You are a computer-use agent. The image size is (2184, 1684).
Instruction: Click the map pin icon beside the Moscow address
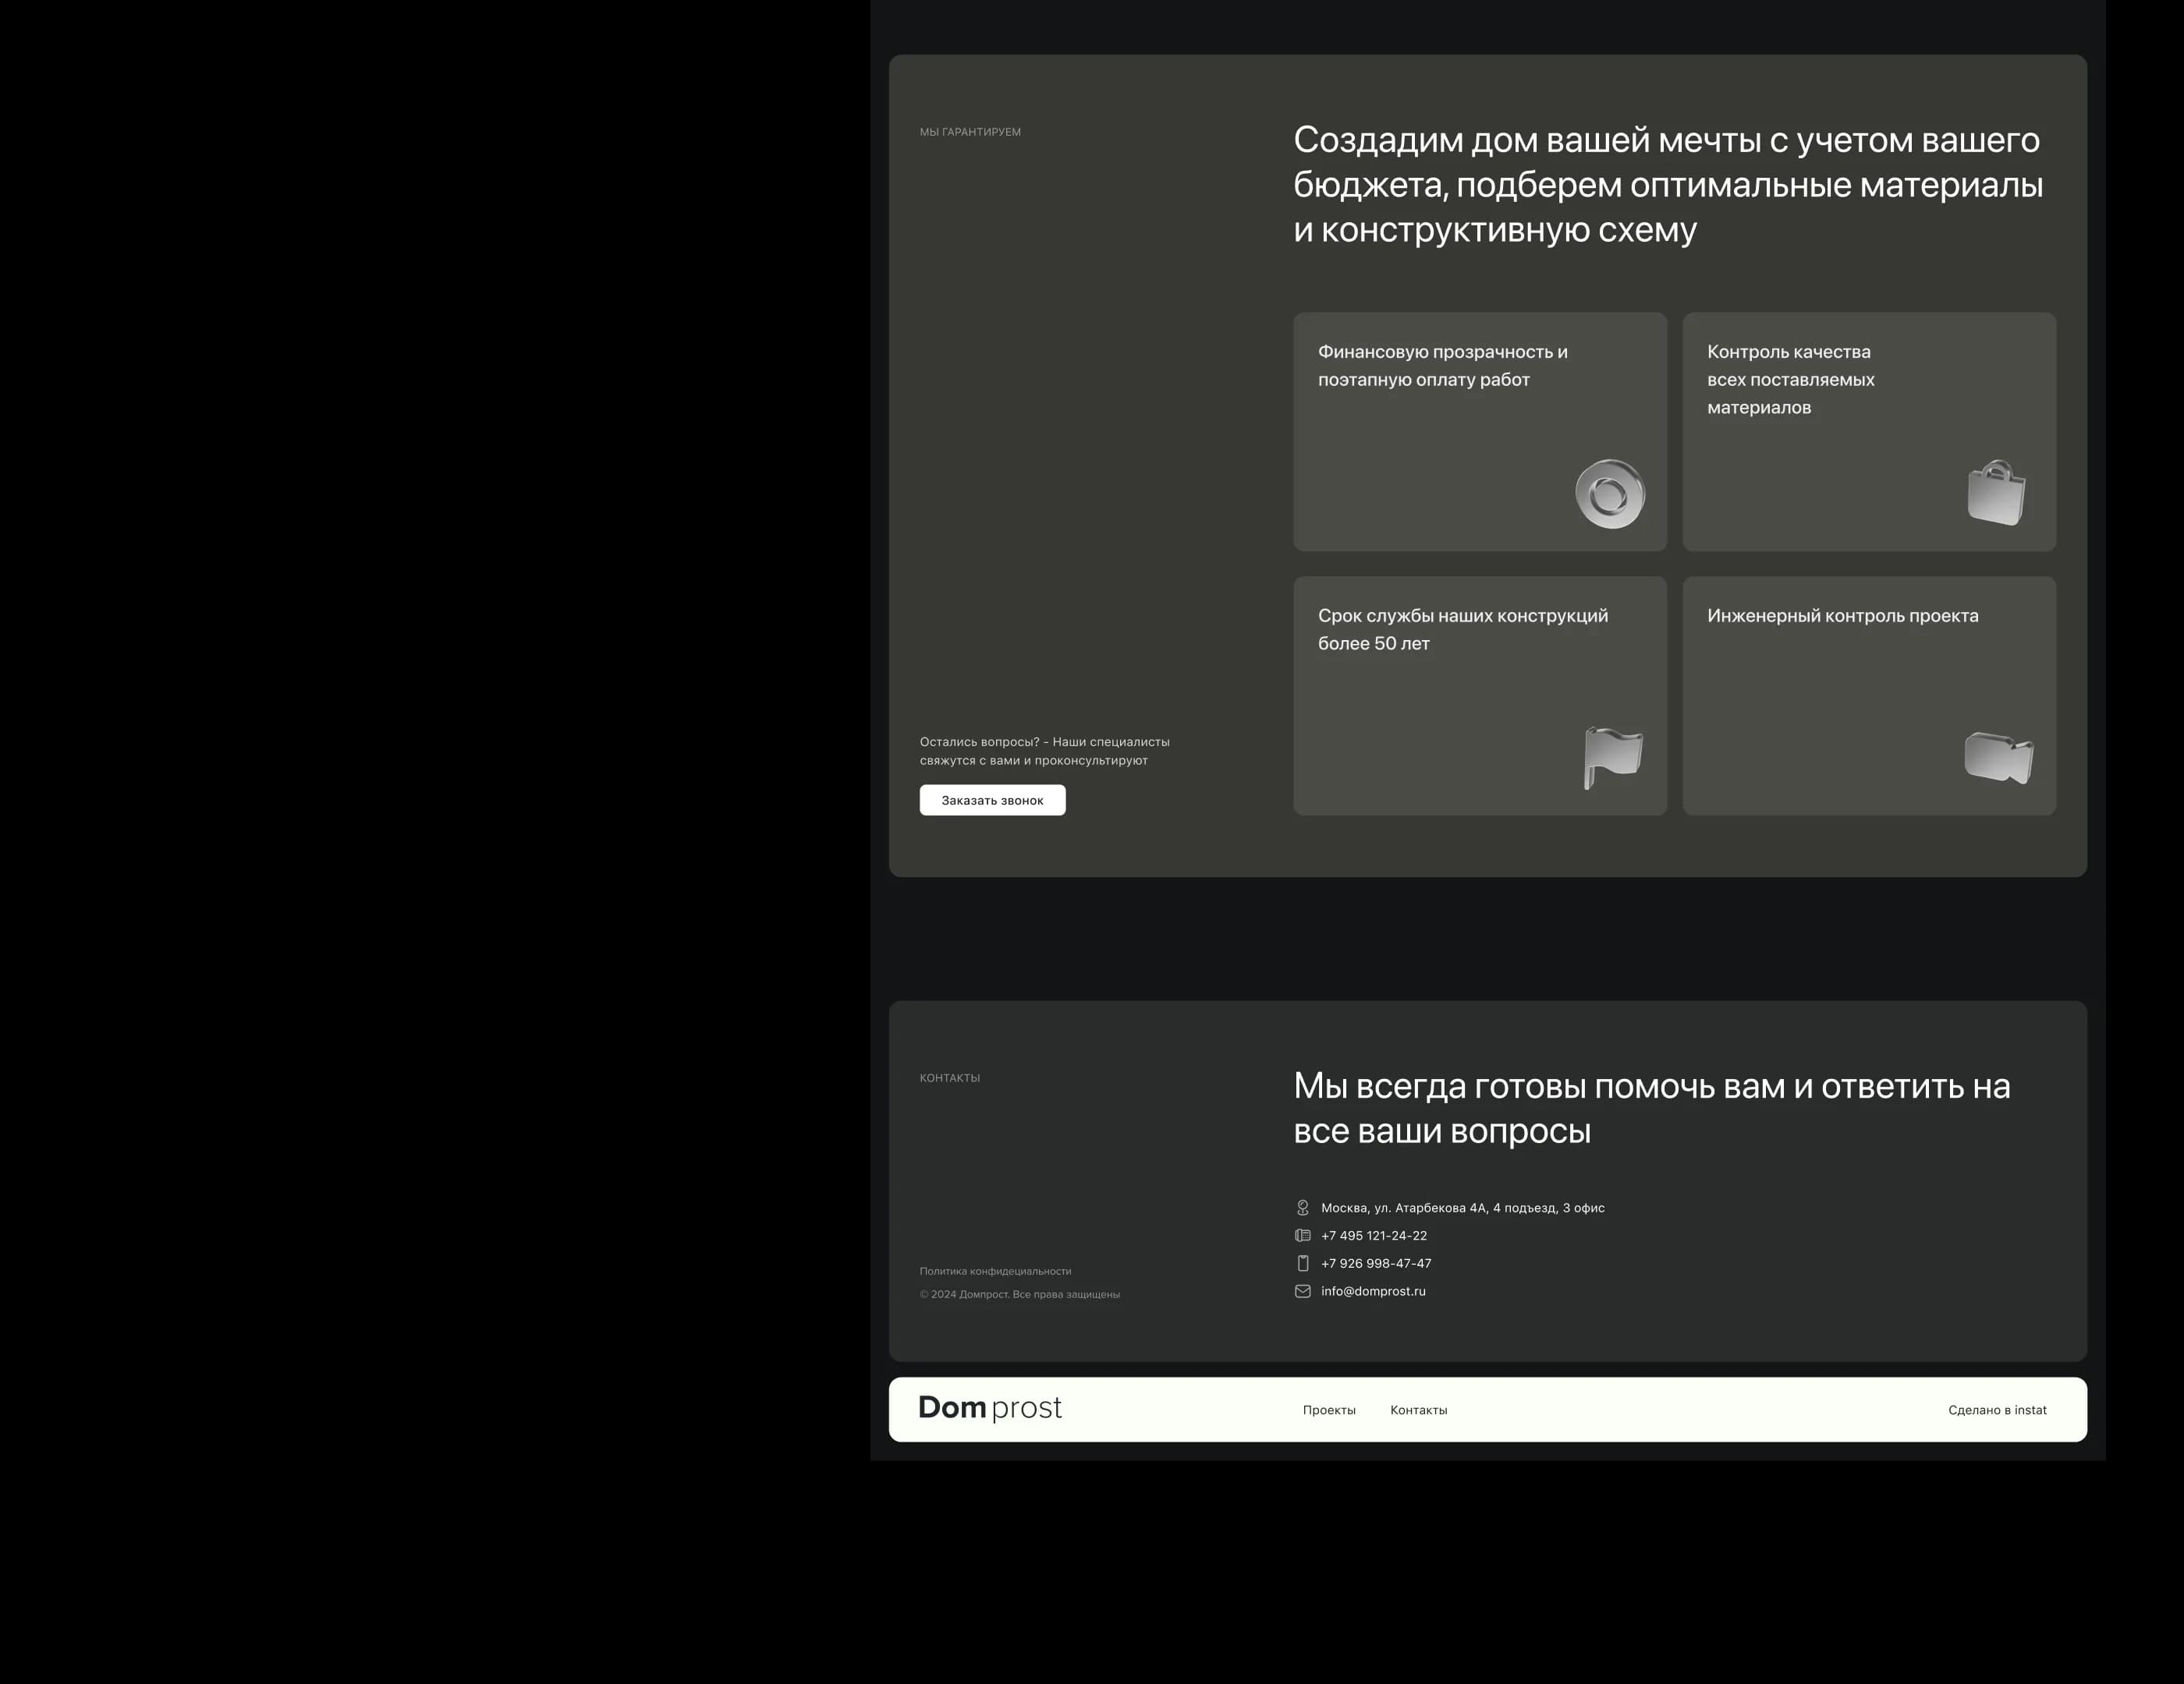(x=1302, y=1208)
